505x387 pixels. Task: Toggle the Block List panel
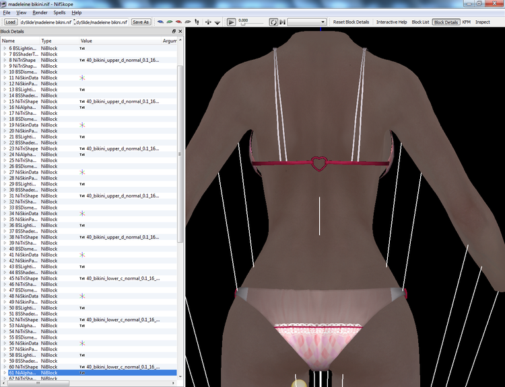(x=420, y=22)
